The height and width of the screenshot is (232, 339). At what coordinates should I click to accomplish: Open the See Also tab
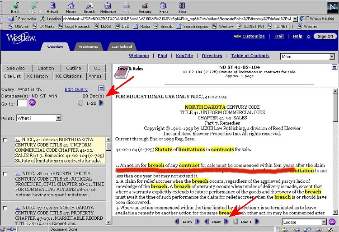(x=16, y=68)
